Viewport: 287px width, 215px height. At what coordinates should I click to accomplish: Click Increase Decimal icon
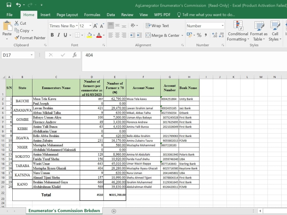(214, 35)
